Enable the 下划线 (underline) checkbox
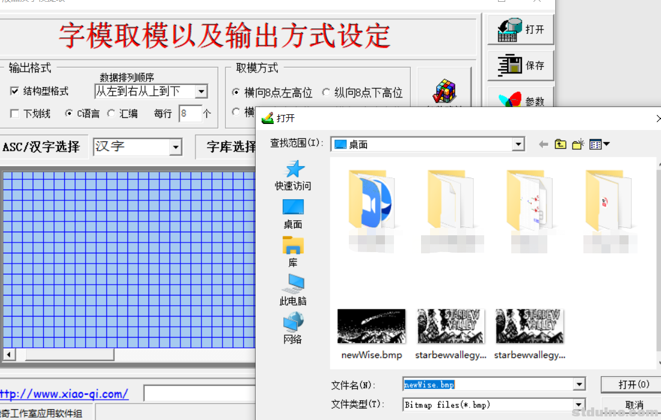 coord(14,114)
